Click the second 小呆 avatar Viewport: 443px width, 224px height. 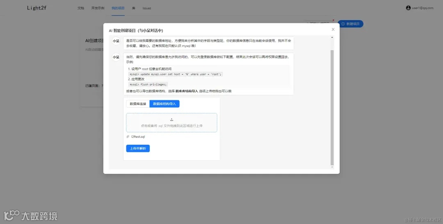[x=116, y=57]
